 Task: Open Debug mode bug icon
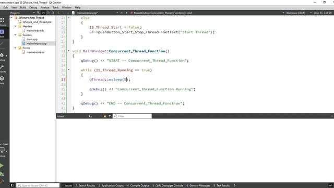coord(2,55)
